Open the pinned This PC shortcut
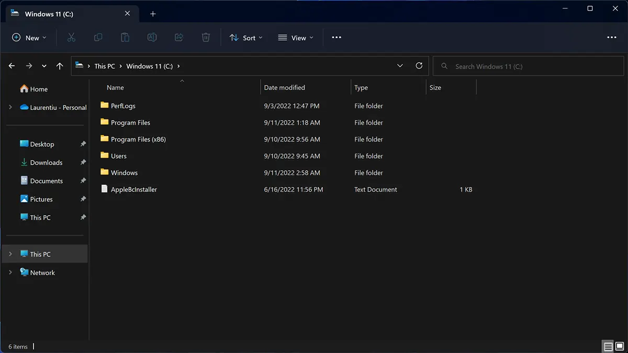Viewport: 628px width, 353px height. (x=35, y=217)
